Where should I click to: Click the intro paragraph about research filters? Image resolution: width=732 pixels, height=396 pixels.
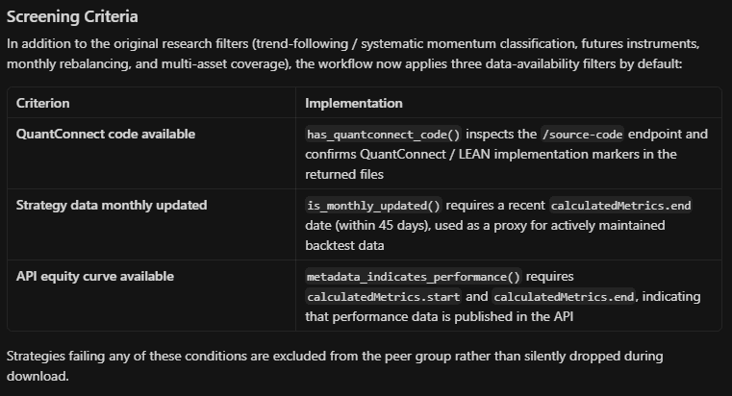(x=353, y=54)
